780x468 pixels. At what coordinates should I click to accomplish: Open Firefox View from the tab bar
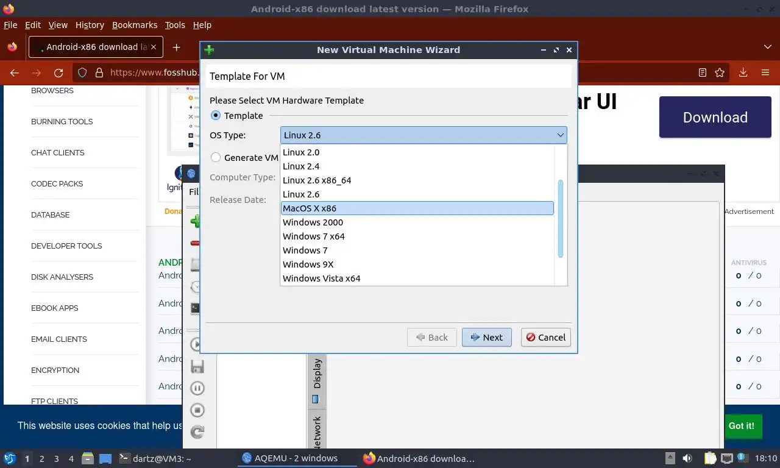point(12,47)
